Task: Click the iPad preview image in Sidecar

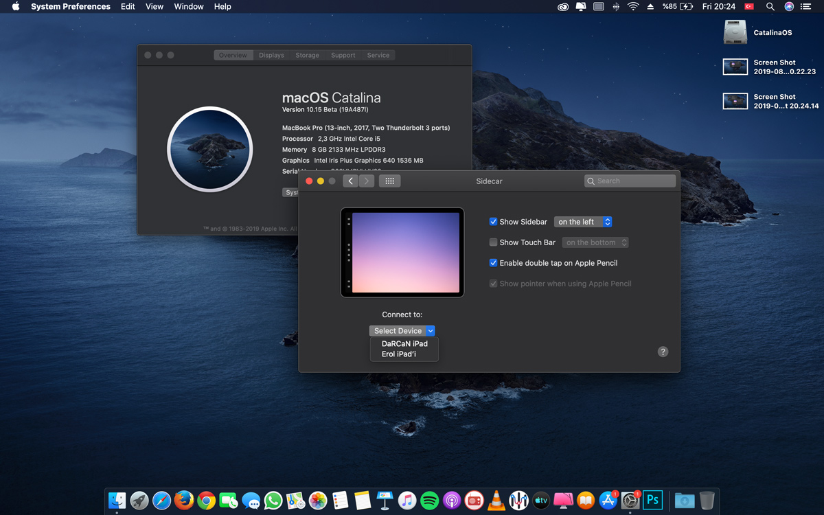Action: pyautogui.click(x=402, y=252)
